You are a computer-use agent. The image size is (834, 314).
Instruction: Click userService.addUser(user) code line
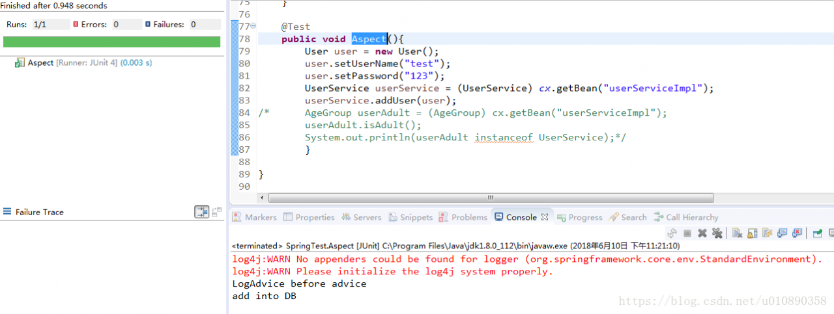click(x=381, y=100)
